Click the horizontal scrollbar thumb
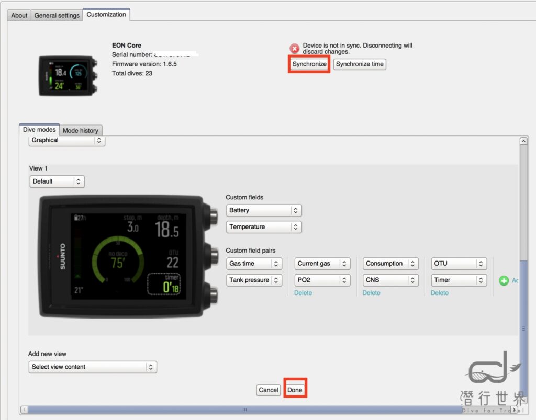 click(x=245, y=410)
